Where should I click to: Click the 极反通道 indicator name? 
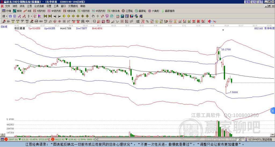pyautogui.click(x=20, y=28)
